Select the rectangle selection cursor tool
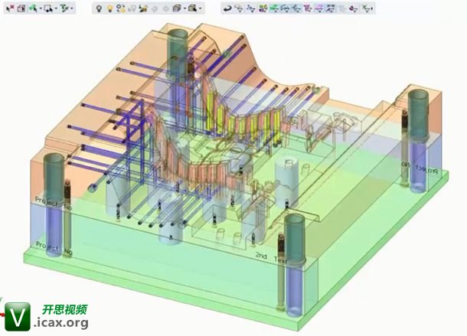Viewport: 467px width, 336px height. pyautogui.click(x=48, y=8)
